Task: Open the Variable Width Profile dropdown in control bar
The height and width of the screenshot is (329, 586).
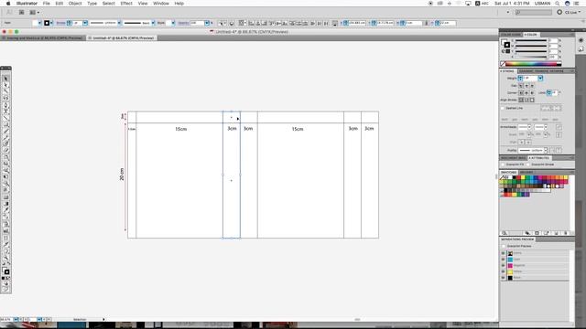Action: (119, 23)
